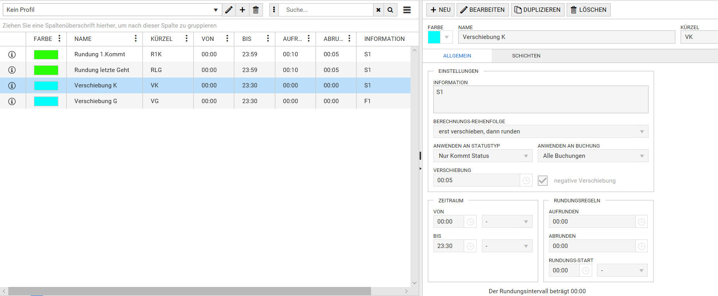Viewport: 718px width, 296px height.
Task: Click table's vertical scrollbar up arrow
Action: (x=414, y=50)
